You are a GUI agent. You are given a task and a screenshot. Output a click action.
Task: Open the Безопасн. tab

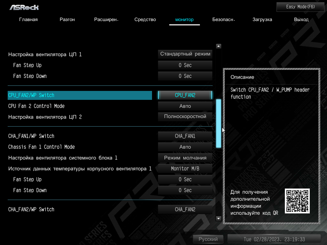pos(224,19)
